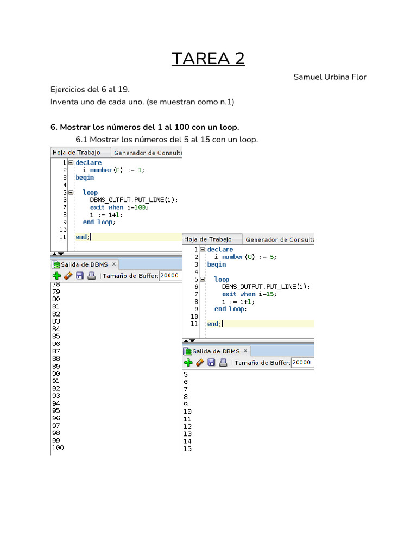This screenshot has width=417, height=556.
Task: Click author name Samuel Urbina Flor
Action: (x=330, y=77)
